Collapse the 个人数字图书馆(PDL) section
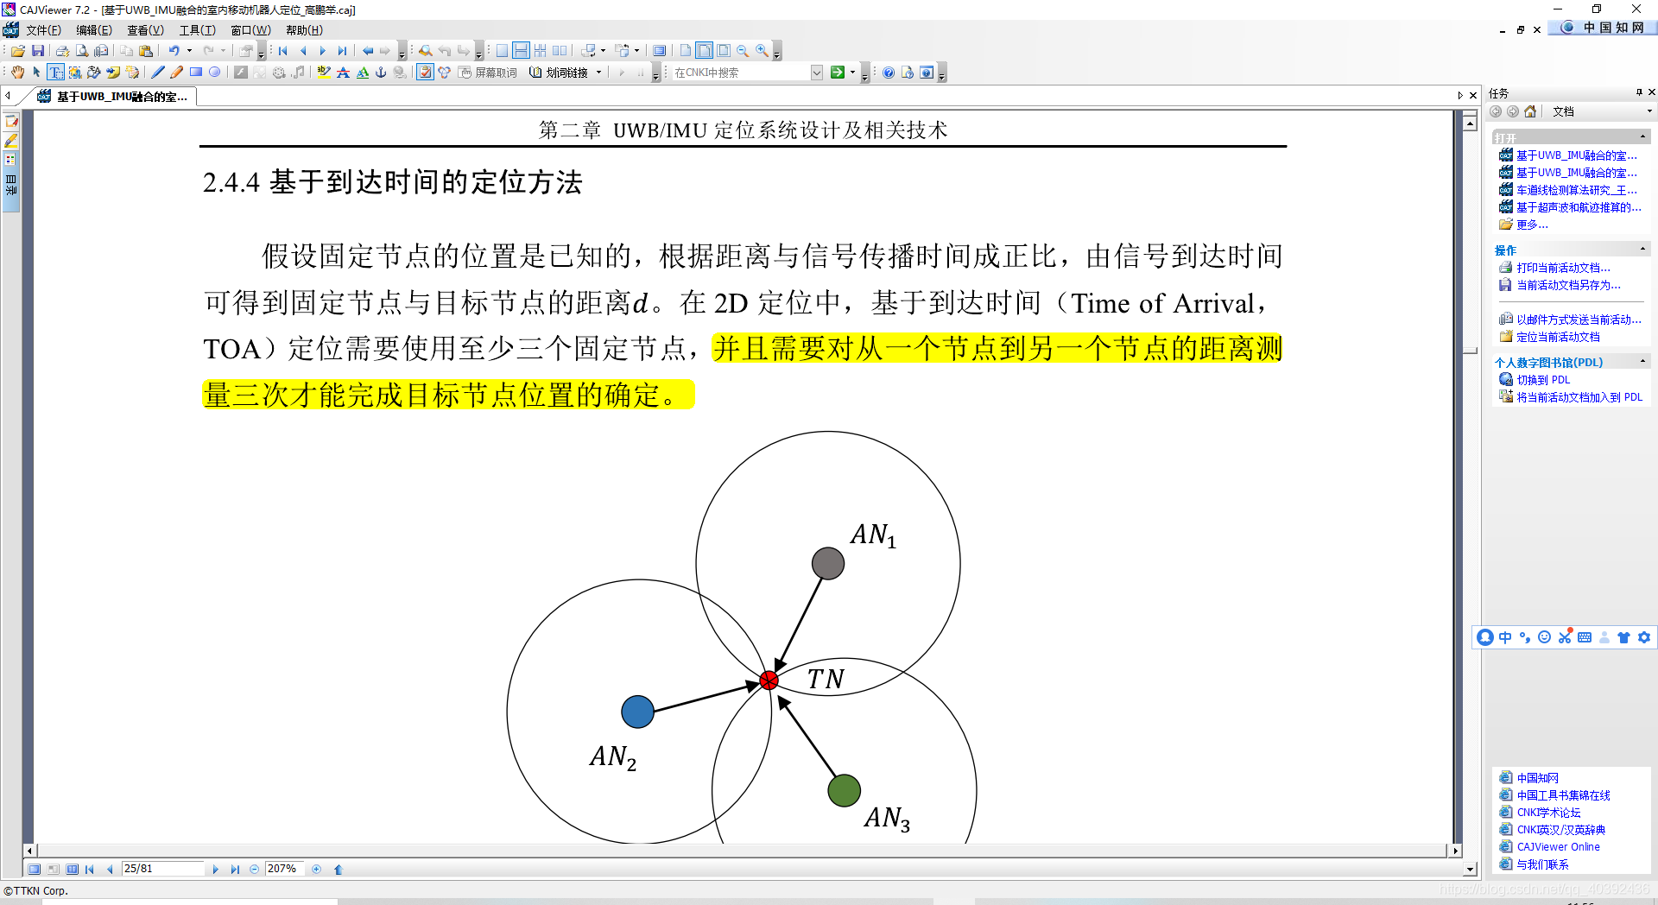1658x905 pixels. click(x=1642, y=362)
